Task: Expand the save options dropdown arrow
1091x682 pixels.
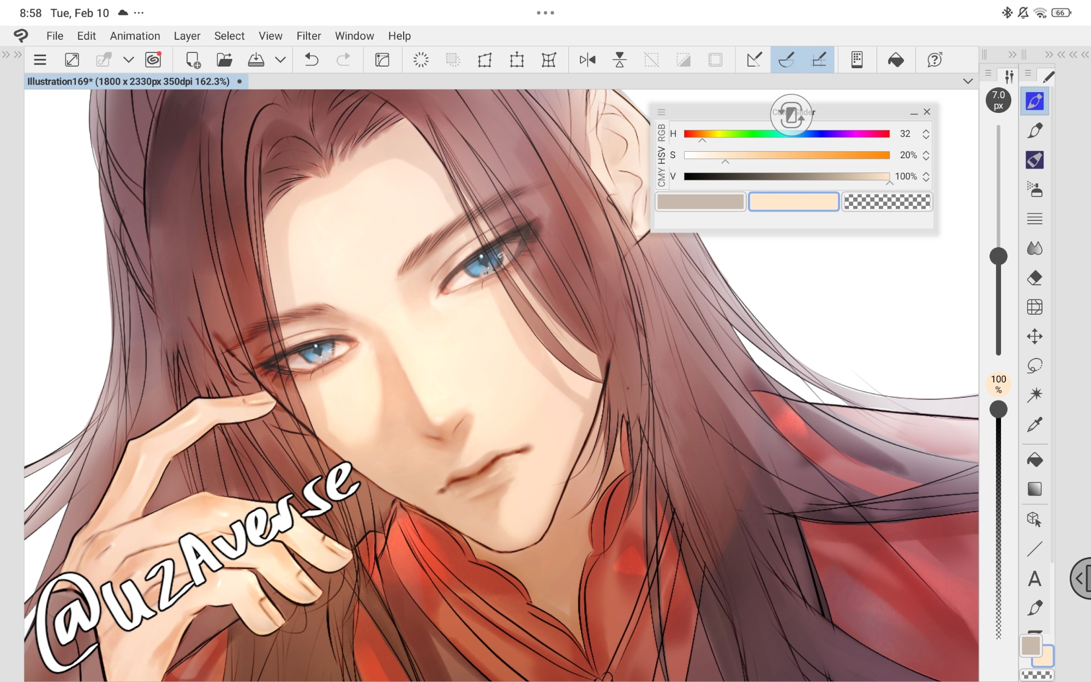Action: point(280,60)
